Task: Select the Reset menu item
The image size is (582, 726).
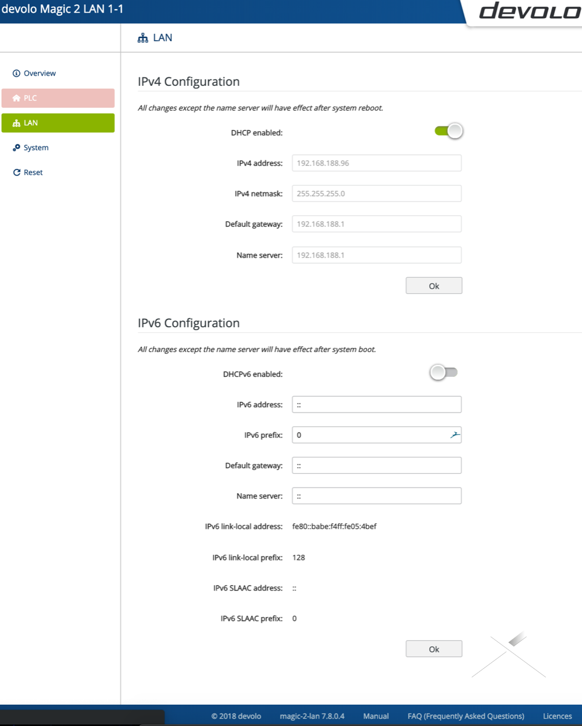Action: (33, 172)
